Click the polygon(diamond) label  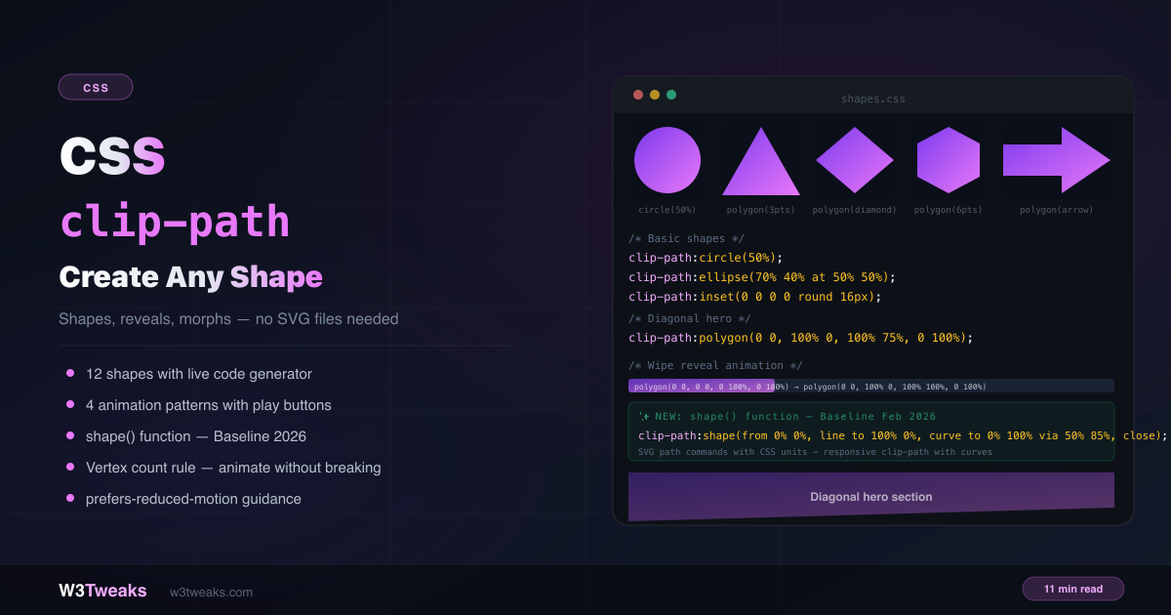[x=855, y=210]
